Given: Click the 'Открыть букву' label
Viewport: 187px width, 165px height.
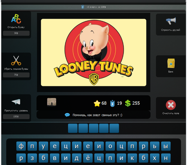Looking at the screenshot, I should click(16, 27).
